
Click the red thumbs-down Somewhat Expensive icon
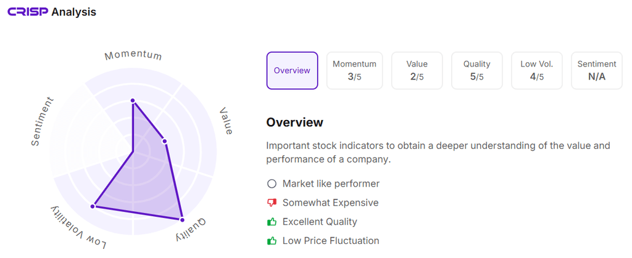271,203
